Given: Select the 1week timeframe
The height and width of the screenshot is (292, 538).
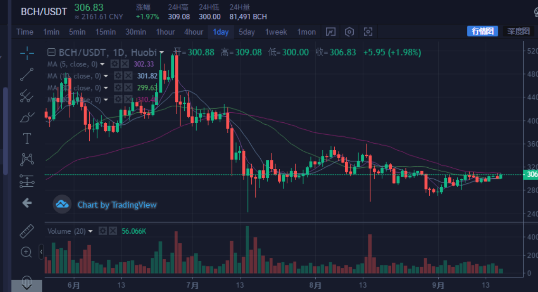Looking at the screenshot, I should 276,32.
